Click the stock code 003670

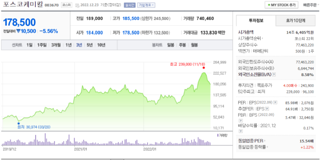click(x=52, y=5)
